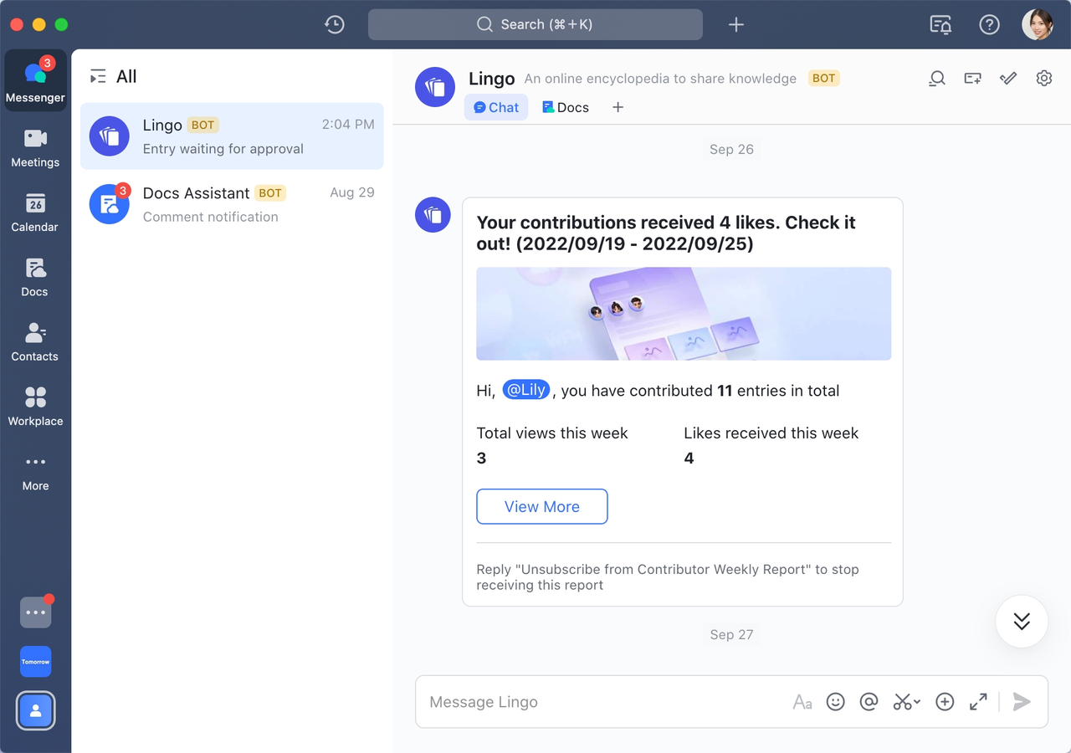Open the message filter beside All
Image resolution: width=1071 pixels, height=753 pixels.
coord(99,75)
